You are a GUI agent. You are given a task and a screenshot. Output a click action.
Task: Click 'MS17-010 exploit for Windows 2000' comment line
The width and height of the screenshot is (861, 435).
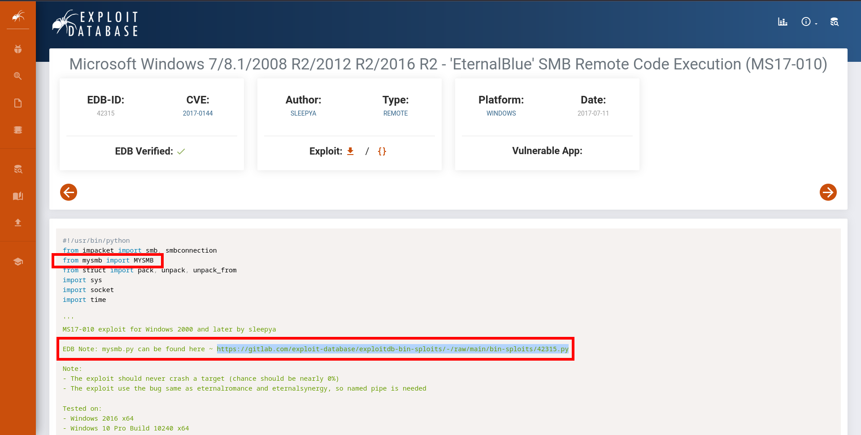tap(170, 329)
